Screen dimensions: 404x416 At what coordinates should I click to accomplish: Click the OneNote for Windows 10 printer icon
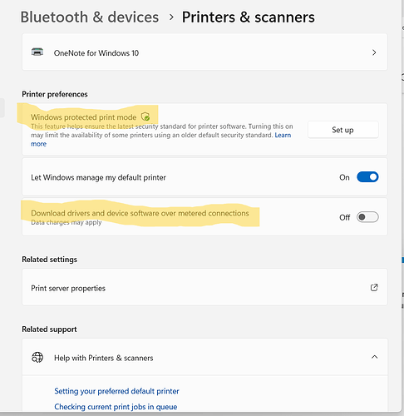tap(37, 52)
